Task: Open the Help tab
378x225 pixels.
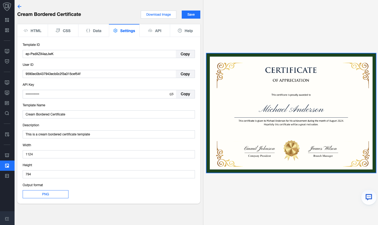Action: point(185,31)
